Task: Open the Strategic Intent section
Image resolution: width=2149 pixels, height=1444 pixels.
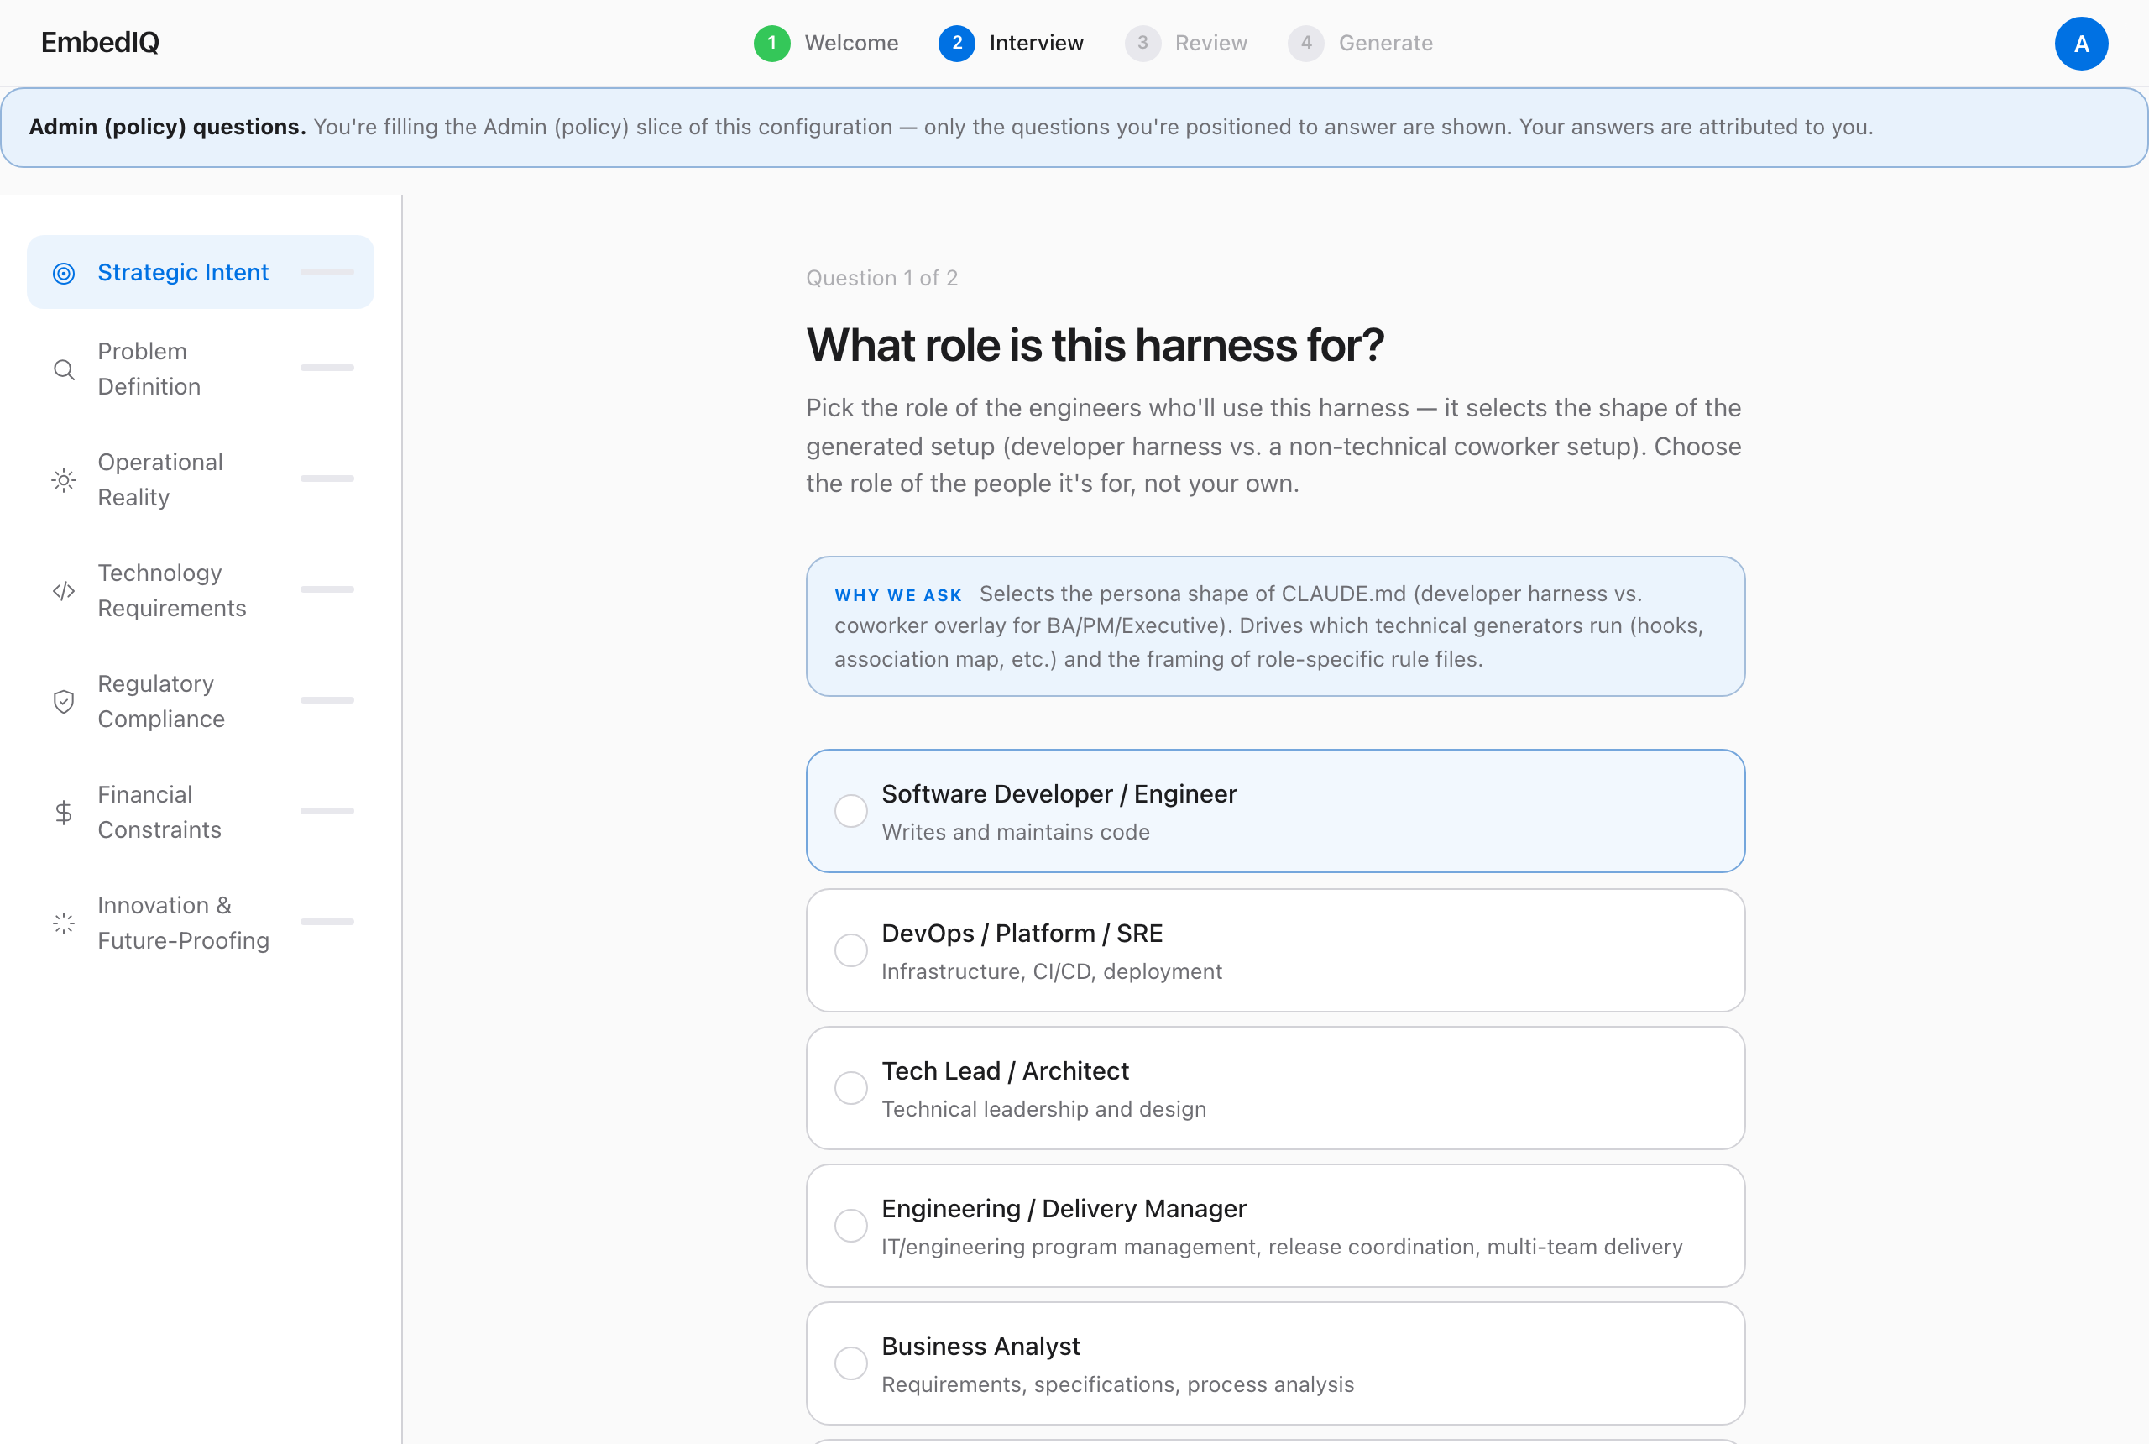Action: [201, 273]
